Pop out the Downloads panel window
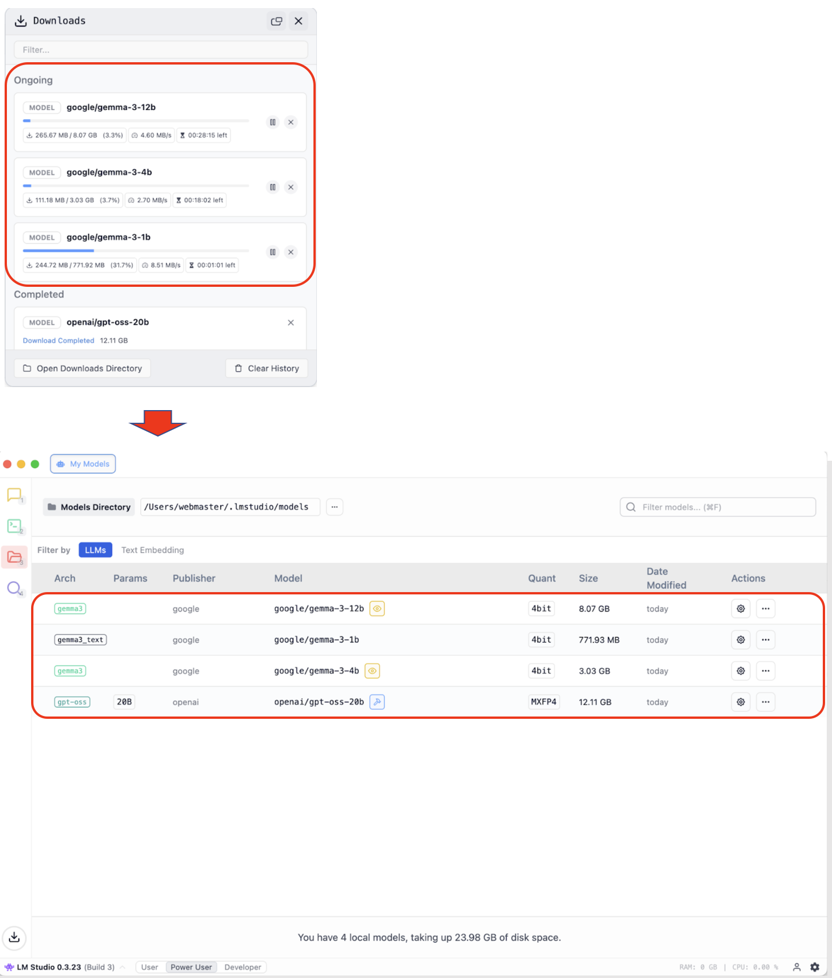The image size is (832, 978). (277, 21)
